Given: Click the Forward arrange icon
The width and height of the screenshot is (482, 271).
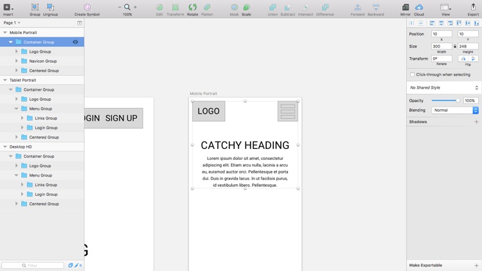Looking at the screenshot, I should [x=357, y=8].
